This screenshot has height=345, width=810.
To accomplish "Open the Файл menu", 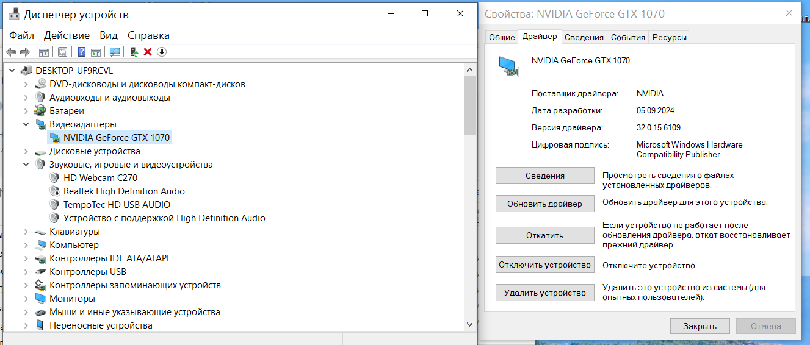I will coord(21,35).
